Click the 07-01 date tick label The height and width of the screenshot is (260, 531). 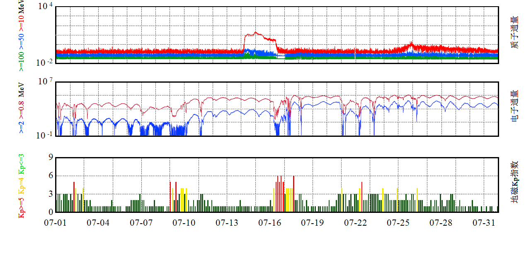[56, 223]
